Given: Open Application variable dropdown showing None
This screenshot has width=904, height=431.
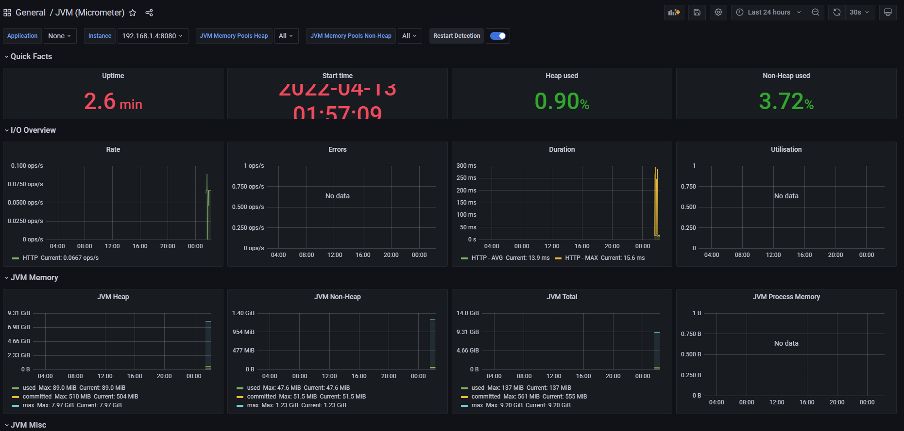Looking at the screenshot, I should [x=60, y=36].
